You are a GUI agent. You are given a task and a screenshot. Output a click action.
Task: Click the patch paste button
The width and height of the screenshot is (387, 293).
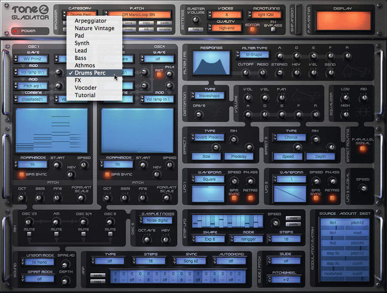click(x=164, y=23)
